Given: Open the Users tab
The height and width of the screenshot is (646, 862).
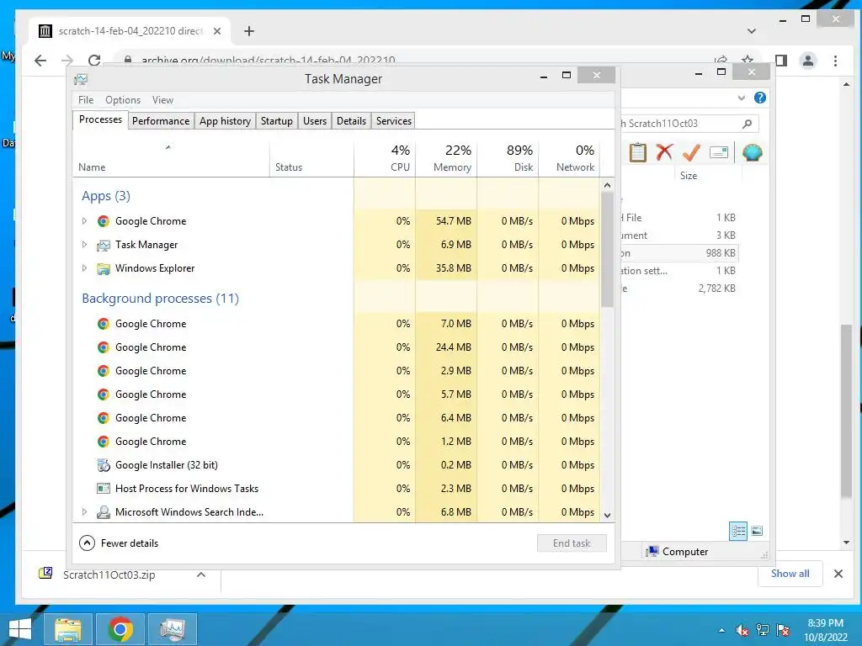Looking at the screenshot, I should point(315,121).
